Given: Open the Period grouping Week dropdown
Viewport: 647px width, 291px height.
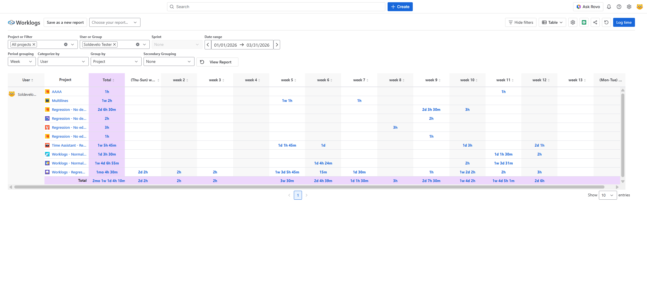Looking at the screenshot, I should (22, 61).
